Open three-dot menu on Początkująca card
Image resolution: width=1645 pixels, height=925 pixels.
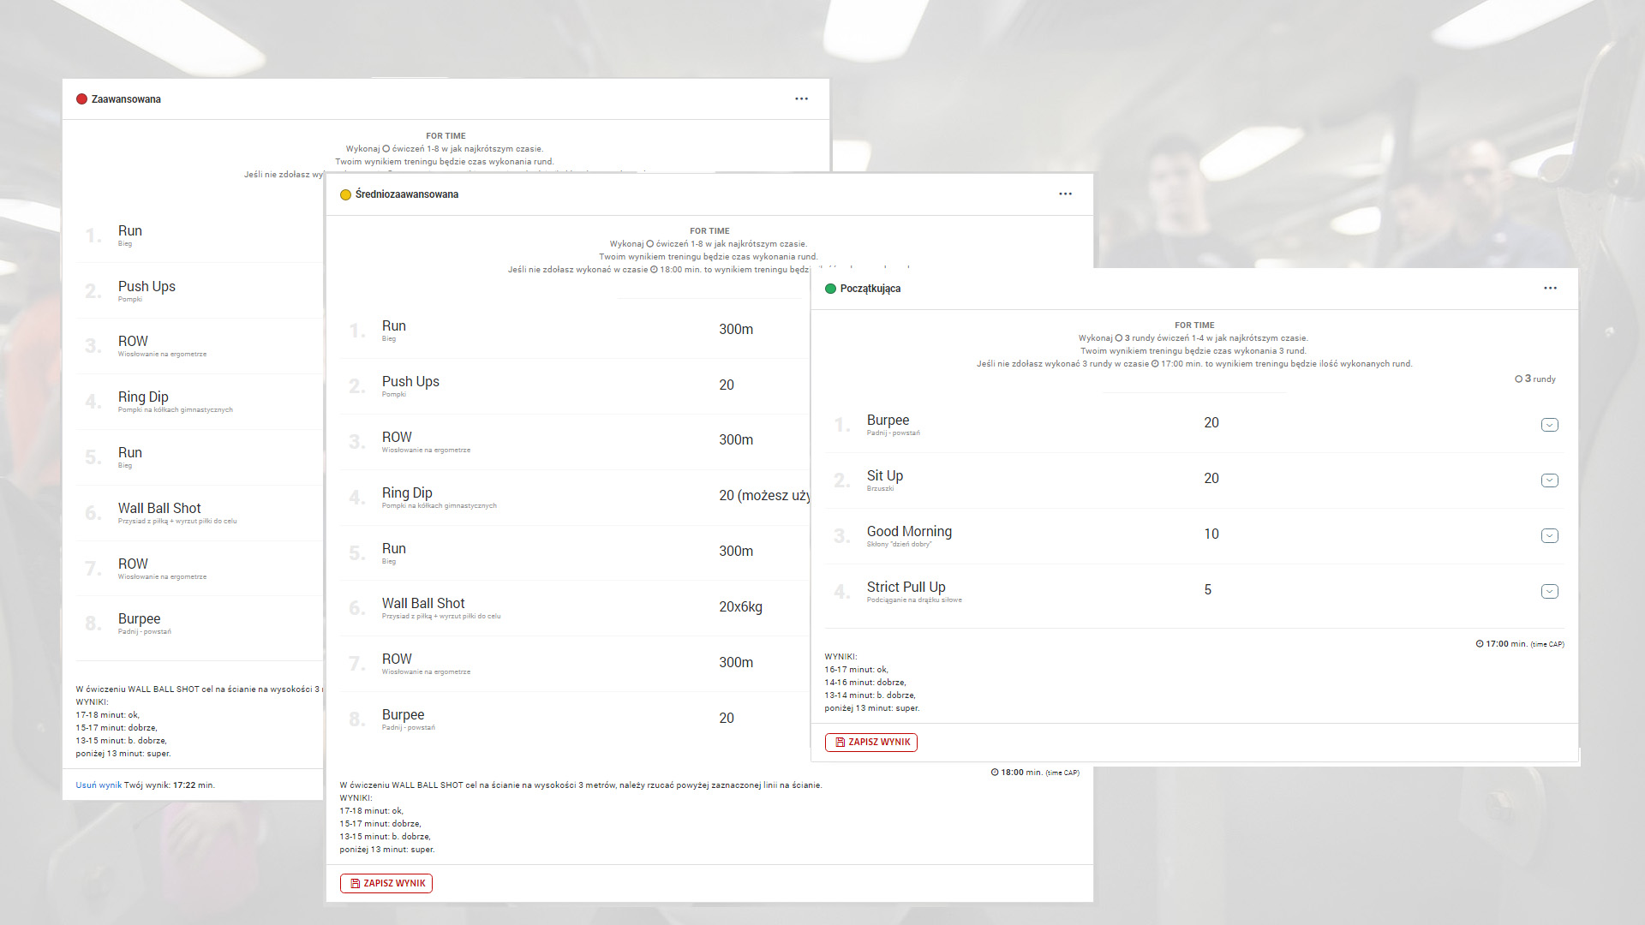point(1550,288)
